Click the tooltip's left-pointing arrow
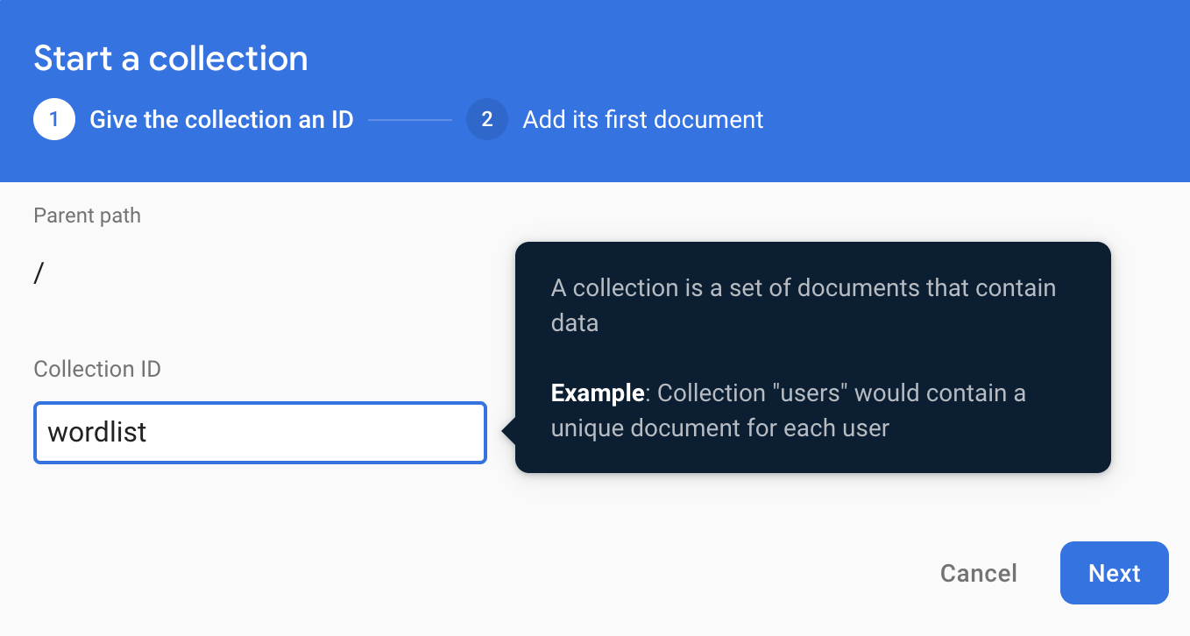Viewport: 1190px width, 636px height. tap(508, 432)
